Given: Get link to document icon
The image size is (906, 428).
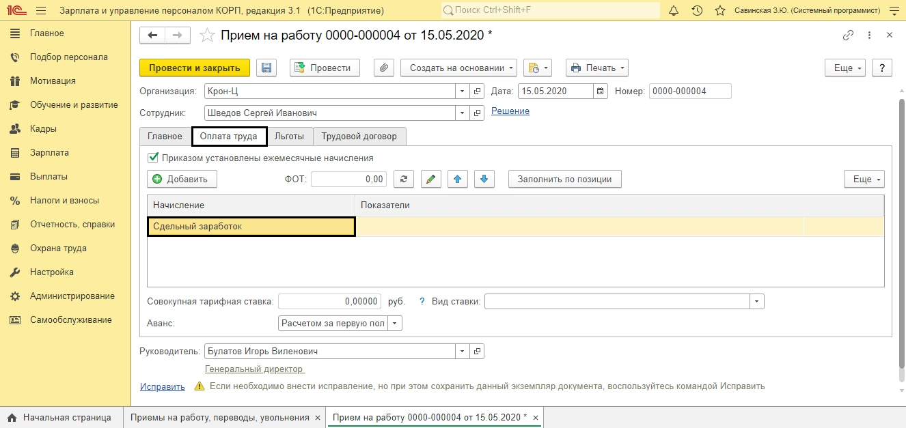Looking at the screenshot, I should point(848,35).
